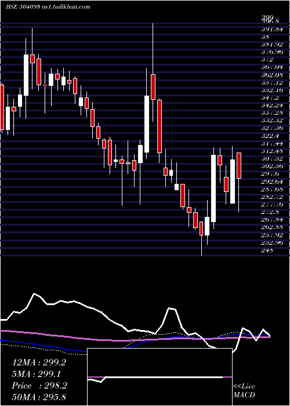Click the 282.72 price axis label
290x406 pixels.
click(272, 197)
